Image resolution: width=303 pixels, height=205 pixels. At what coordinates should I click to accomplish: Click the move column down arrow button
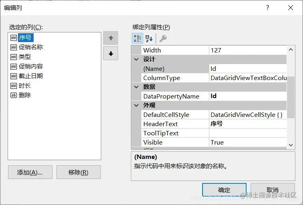111,54
